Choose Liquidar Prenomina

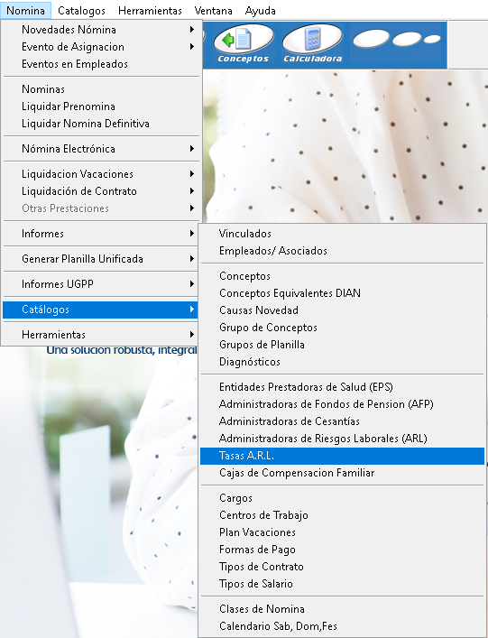click(x=101, y=106)
